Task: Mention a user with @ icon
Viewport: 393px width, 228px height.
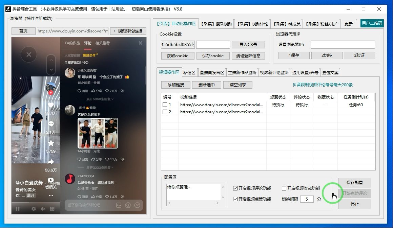Action: coord(128,205)
